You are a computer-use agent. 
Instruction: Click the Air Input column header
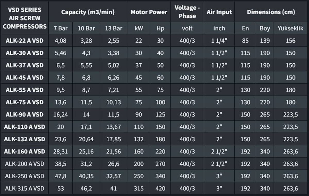coord(219,12)
